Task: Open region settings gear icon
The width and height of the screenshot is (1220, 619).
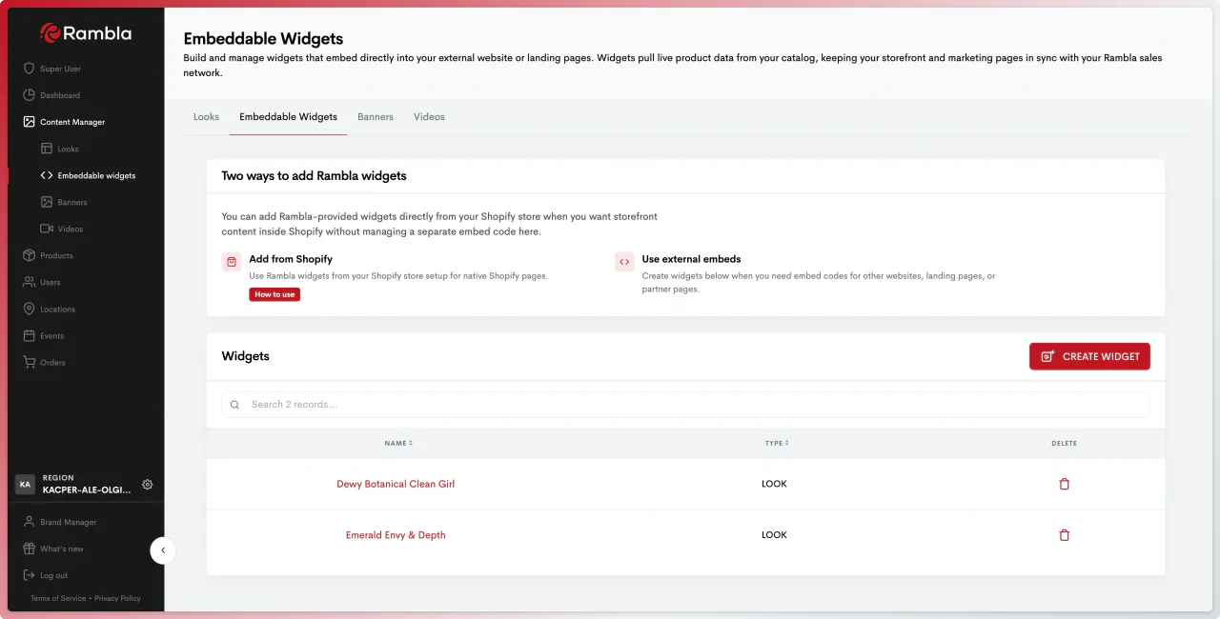Action: point(148,484)
